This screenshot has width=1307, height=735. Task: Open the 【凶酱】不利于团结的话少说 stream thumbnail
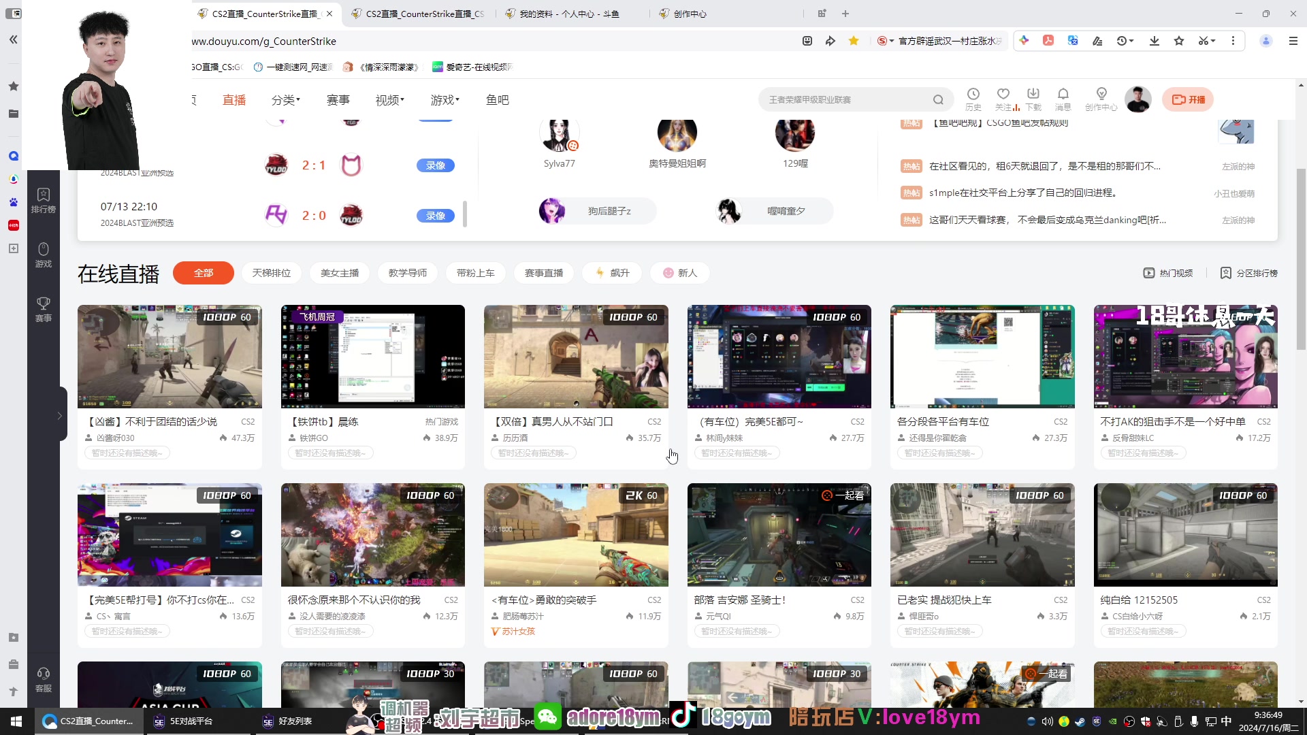point(170,357)
